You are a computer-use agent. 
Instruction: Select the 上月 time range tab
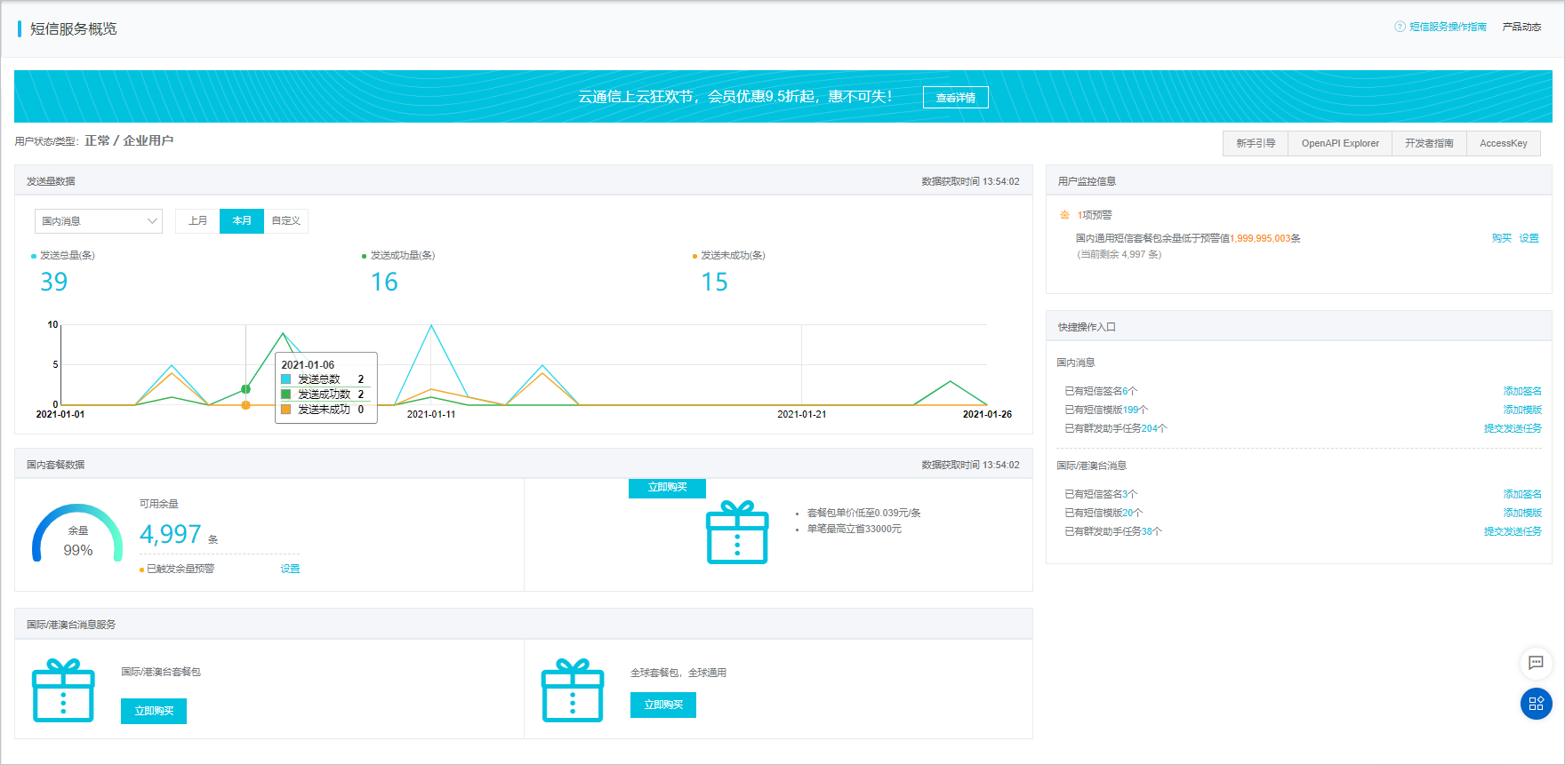click(x=197, y=220)
